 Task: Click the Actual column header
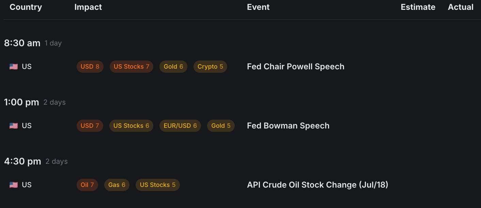coord(461,7)
